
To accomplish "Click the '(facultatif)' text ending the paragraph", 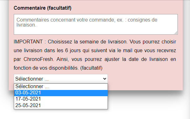I will pos(91,68).
